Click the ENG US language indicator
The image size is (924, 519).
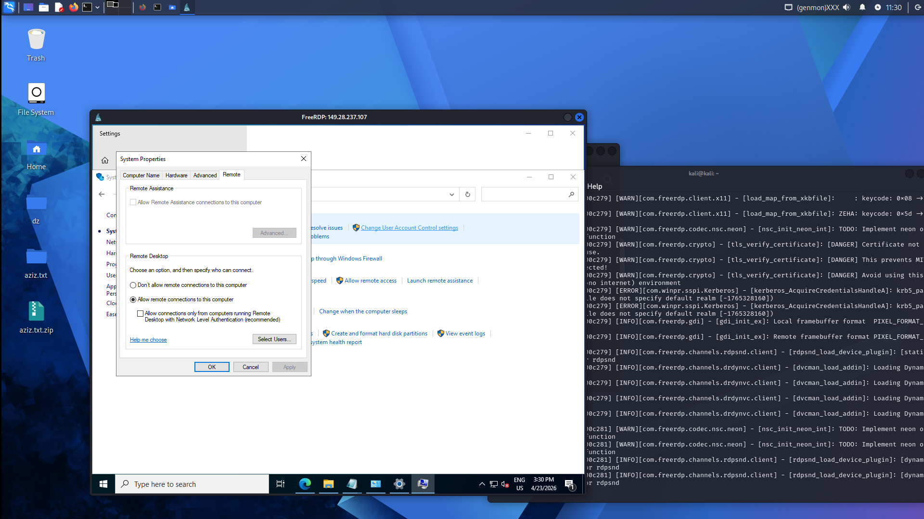pyautogui.click(x=520, y=484)
